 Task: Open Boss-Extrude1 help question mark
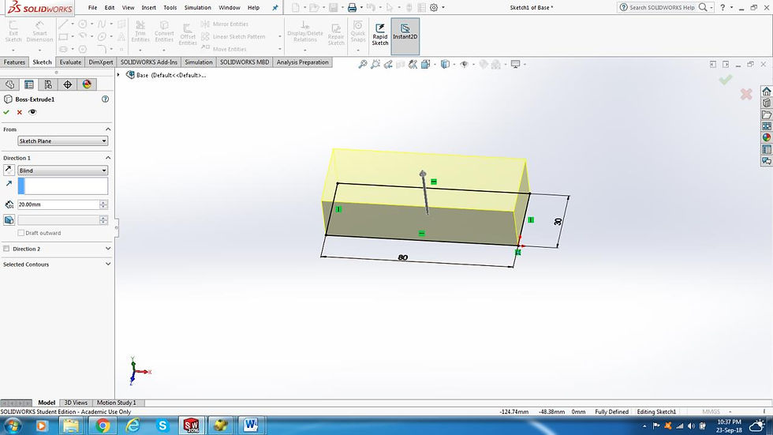click(105, 99)
